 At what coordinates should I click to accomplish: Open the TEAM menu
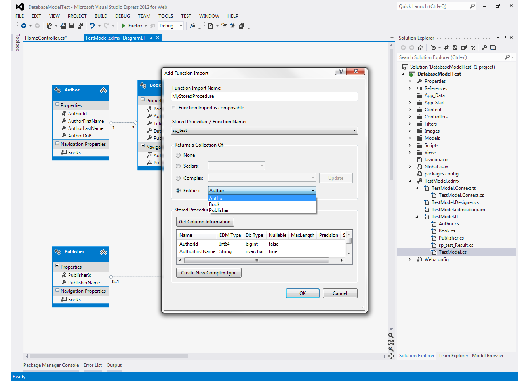(x=144, y=16)
